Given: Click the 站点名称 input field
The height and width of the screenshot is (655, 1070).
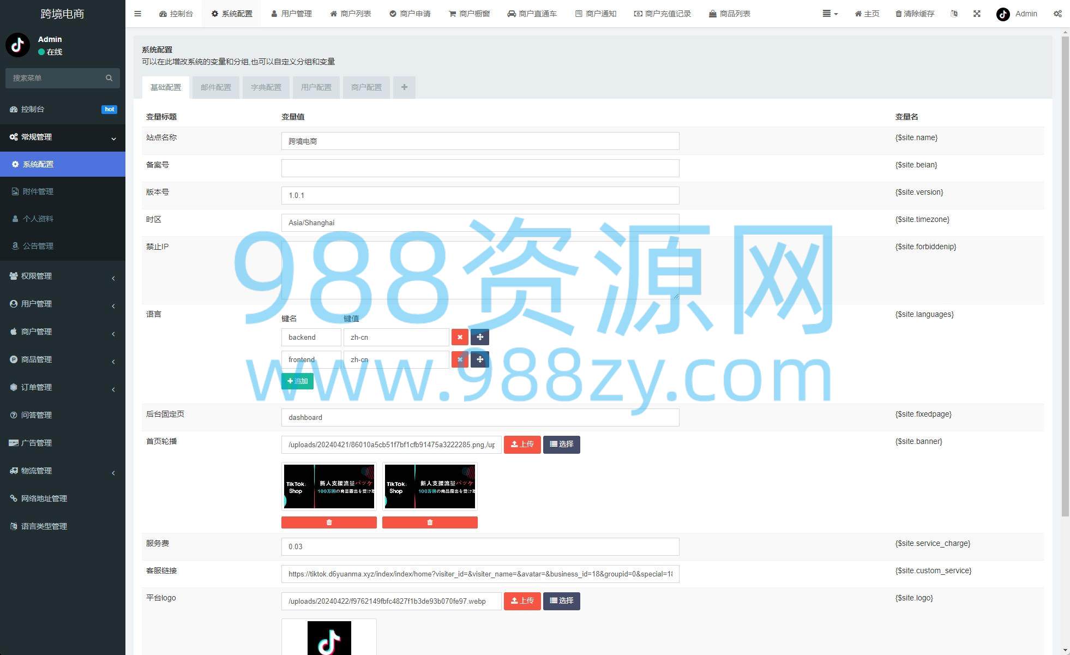Looking at the screenshot, I should [x=480, y=141].
